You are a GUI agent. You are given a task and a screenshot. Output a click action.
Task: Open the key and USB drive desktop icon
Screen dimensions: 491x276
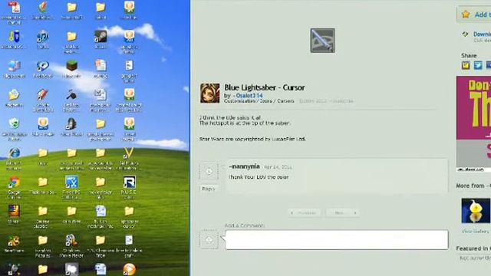14,37
